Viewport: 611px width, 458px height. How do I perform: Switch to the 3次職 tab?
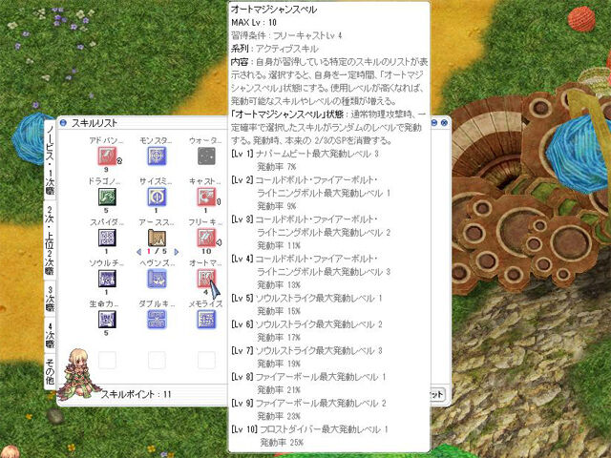tap(50, 299)
